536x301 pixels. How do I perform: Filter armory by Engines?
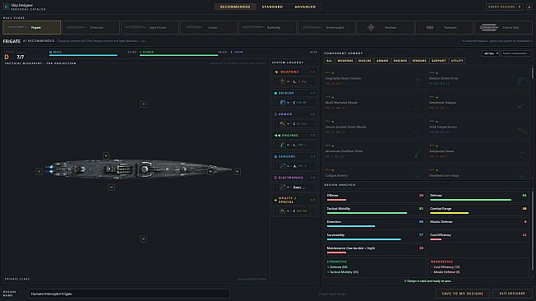tap(400, 61)
